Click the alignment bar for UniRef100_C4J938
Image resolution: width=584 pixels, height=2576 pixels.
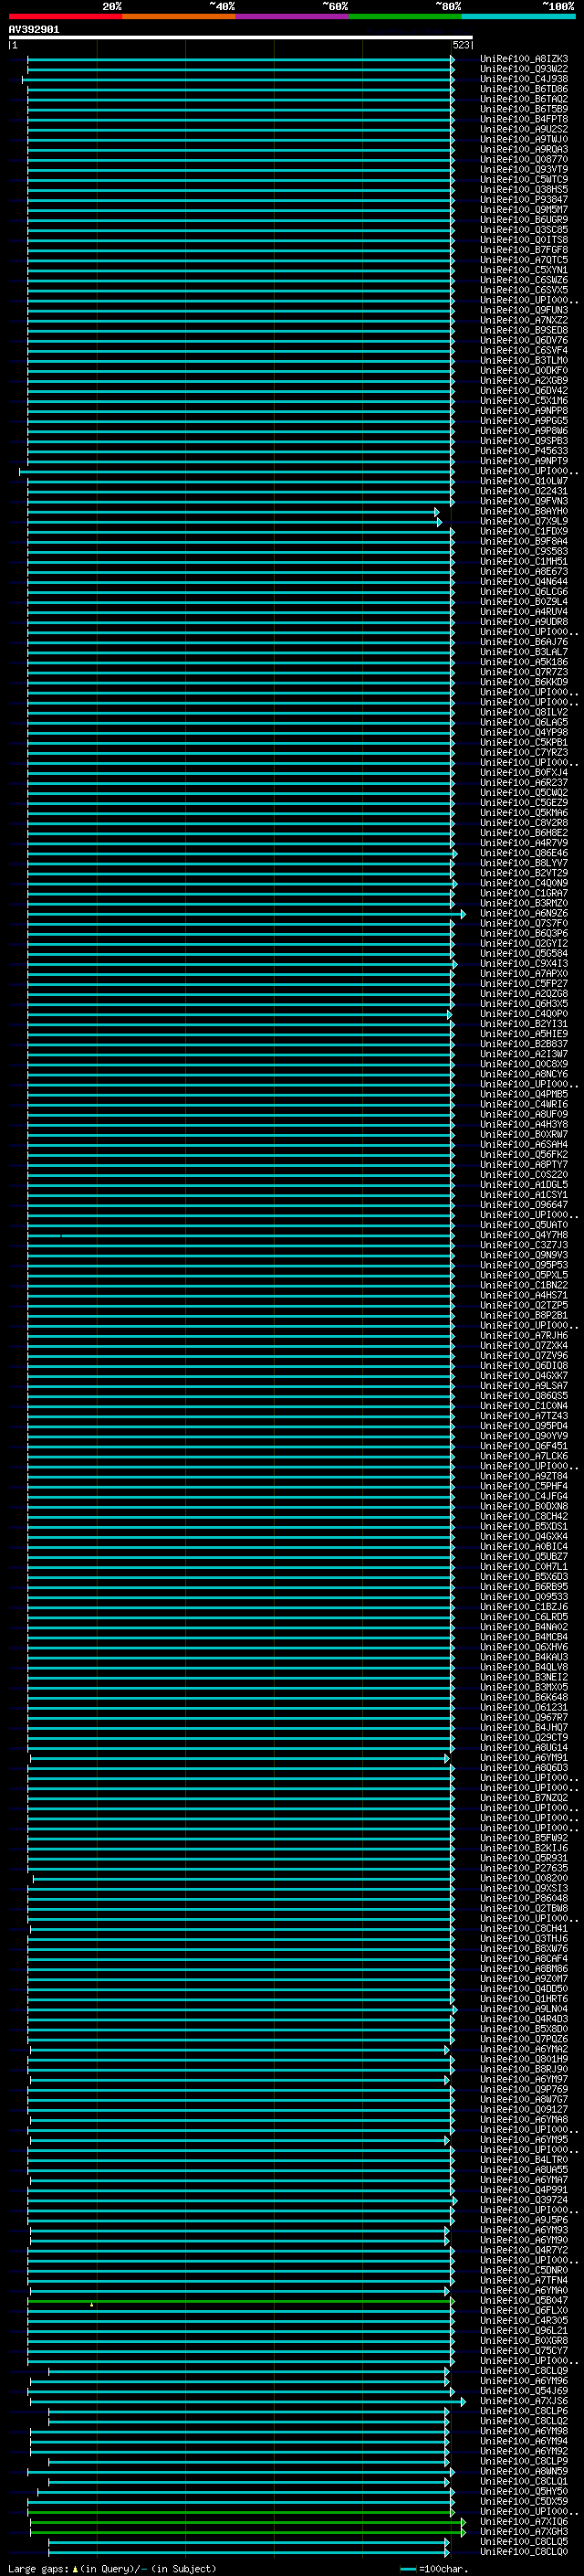[x=237, y=79]
